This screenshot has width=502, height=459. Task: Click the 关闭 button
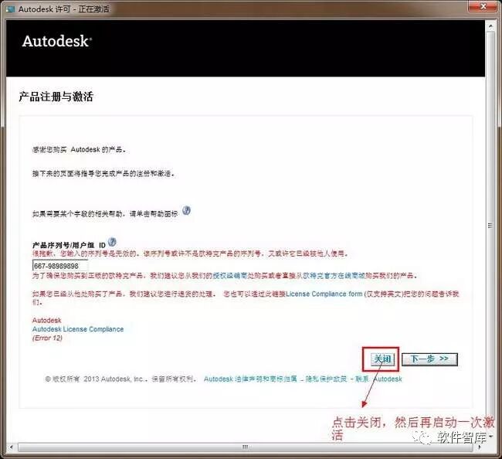click(x=382, y=359)
